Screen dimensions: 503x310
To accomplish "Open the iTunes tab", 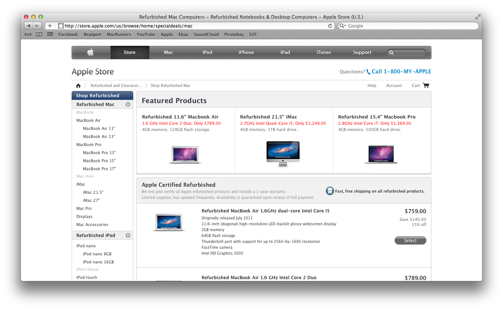I will click(324, 52).
